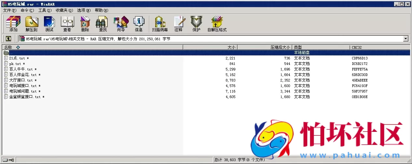Click the 保护 (Protect) toolbar icon
The width and height of the screenshot is (412, 164).
[x=196, y=24]
